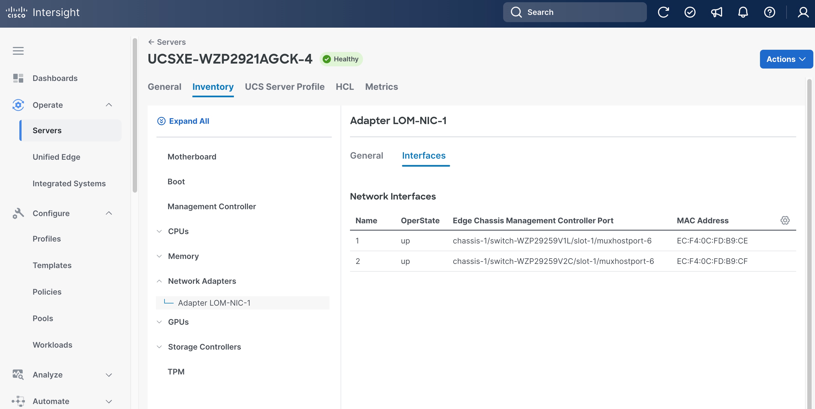The width and height of the screenshot is (815, 409).
Task: Open Integrated Systems in sidebar
Action: click(69, 183)
